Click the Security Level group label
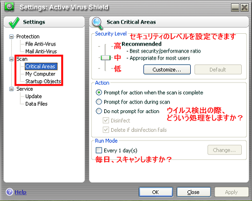The width and height of the screenshot is (252, 201). [111, 34]
